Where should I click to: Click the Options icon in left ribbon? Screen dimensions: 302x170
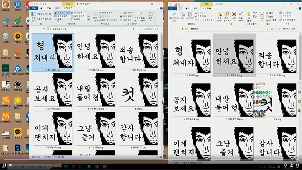coord(150,15)
